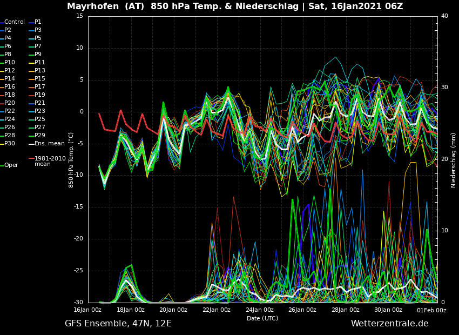Click the Control entry in the legend
Screen dimensions: 459x335
[x=15, y=22]
